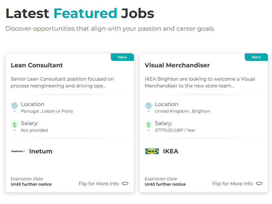Viewport: 272px width, 204px height.
Task: Click the dollar salary icon on Visual Merchandiser card
Action: [x=148, y=125]
